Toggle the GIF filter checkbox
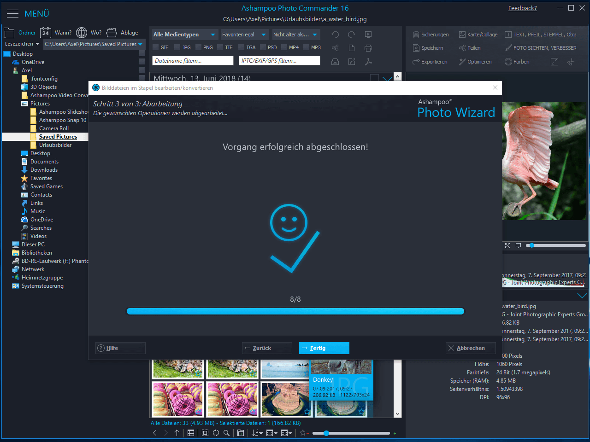Viewport: 590px width, 442px height. click(156, 47)
